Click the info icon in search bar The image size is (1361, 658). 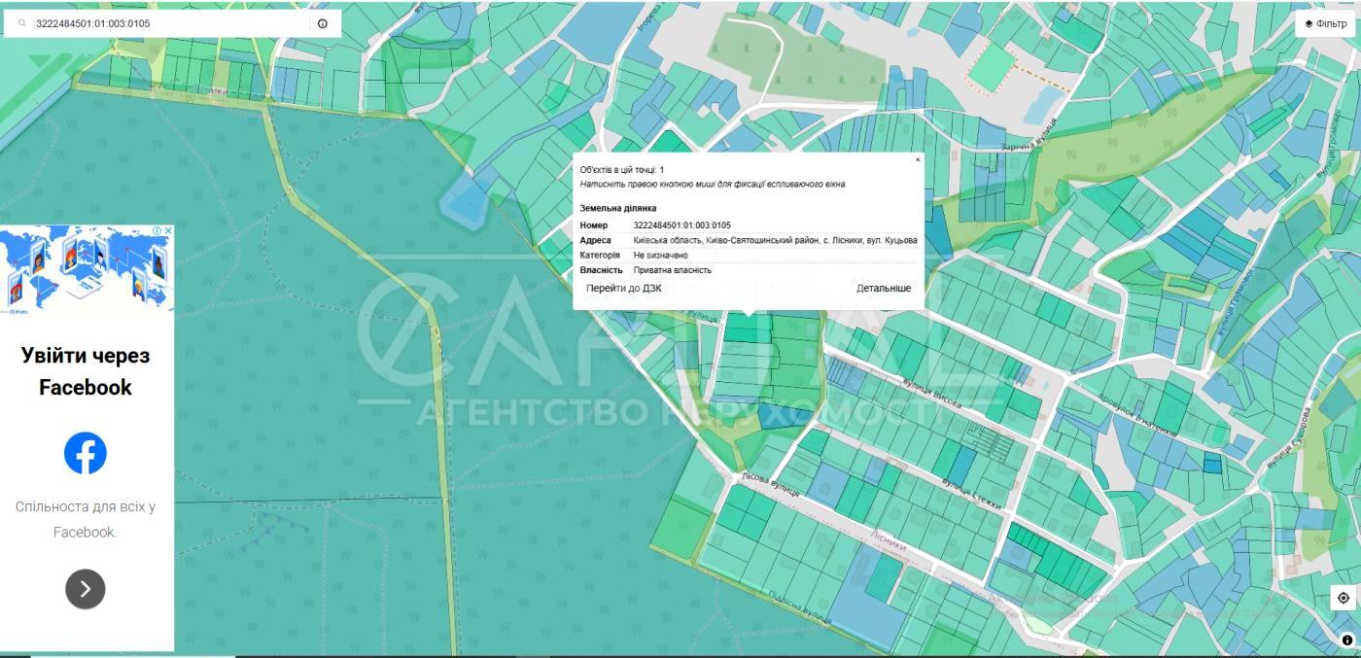pyautogui.click(x=323, y=23)
